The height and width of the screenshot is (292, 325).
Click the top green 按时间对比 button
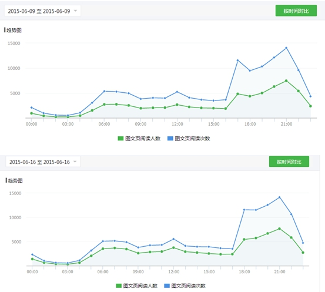(296, 11)
